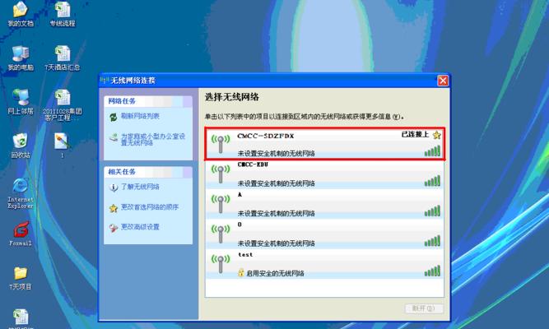Click the antenna icon of network A

221,204
